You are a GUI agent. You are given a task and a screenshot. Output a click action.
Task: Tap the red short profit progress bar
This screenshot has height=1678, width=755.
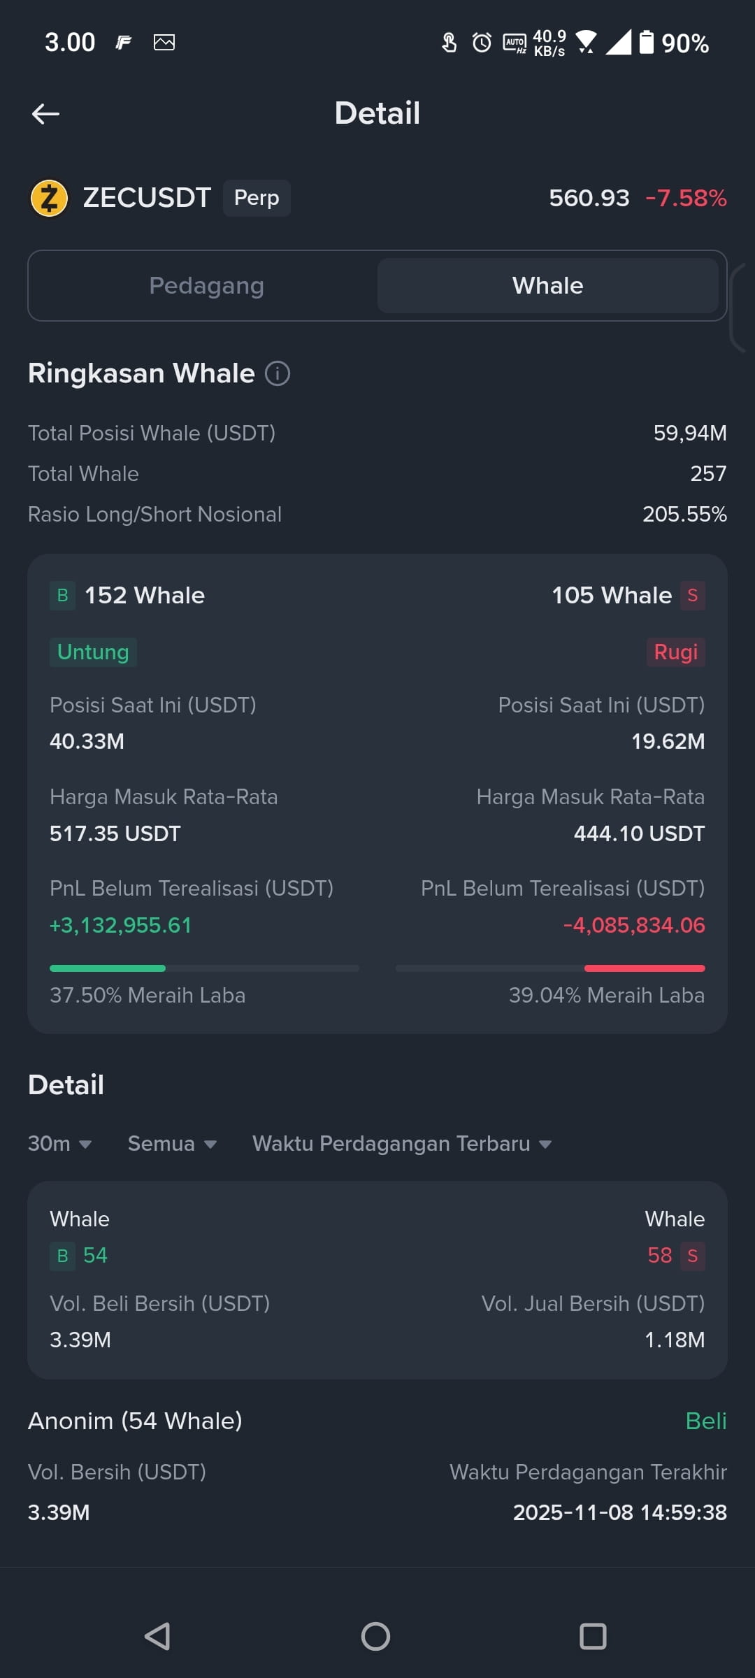(550, 968)
